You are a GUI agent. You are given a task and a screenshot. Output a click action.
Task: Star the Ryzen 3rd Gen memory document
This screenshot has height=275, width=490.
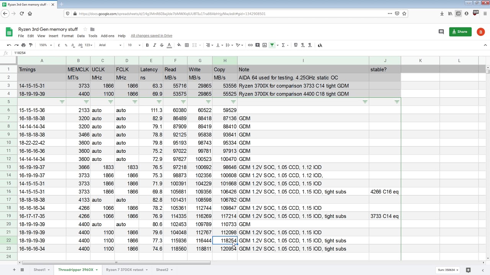tap(85, 29)
